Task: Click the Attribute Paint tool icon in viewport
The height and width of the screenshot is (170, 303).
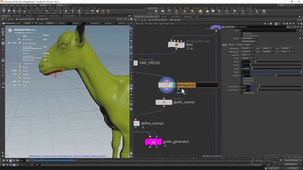Action: click(x=10, y=30)
